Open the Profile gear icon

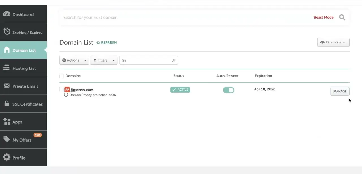click(7, 158)
